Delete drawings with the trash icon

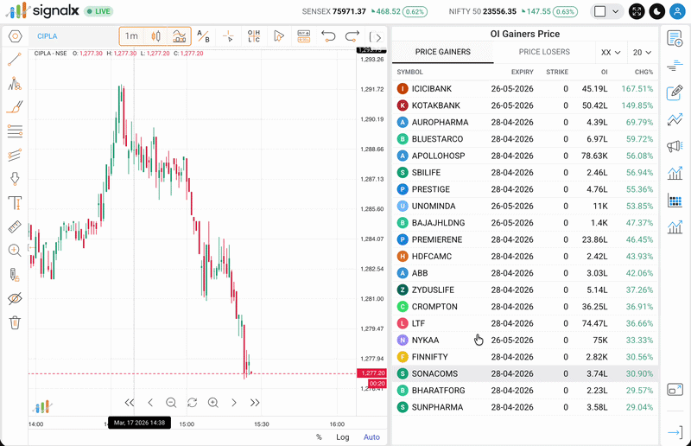click(15, 322)
